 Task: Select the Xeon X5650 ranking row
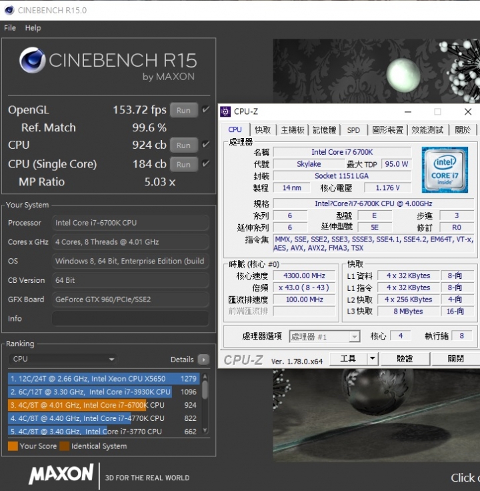pos(104,378)
